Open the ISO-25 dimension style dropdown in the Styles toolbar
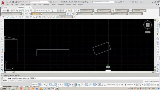The image size is (160, 90). coord(110,10)
